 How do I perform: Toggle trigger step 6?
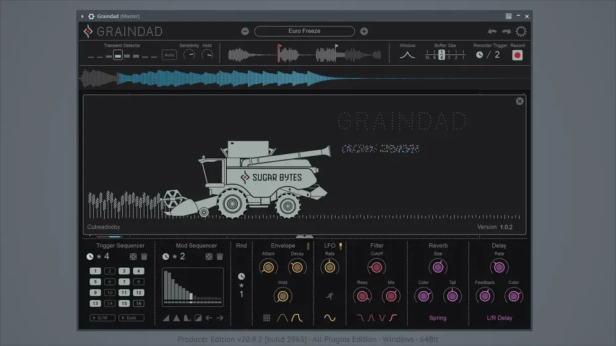[110, 281]
